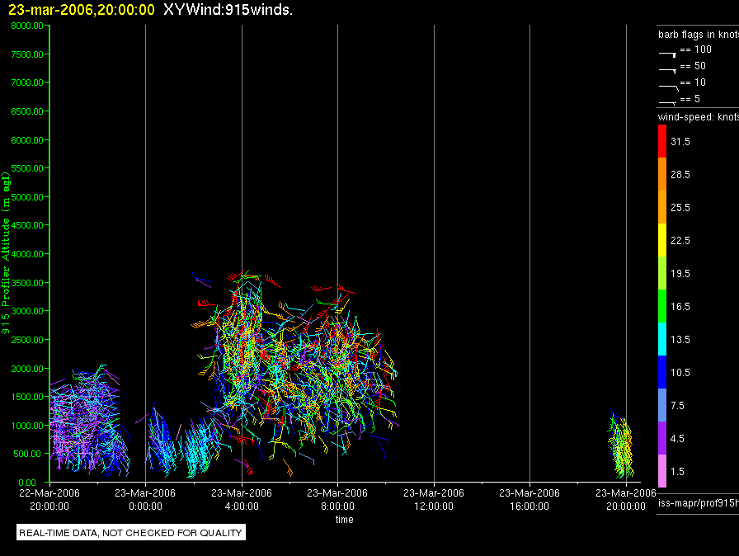Viewport: 739px width, 556px height.
Task: Click the 50-knot barb flag legend icon
Action: point(667,71)
